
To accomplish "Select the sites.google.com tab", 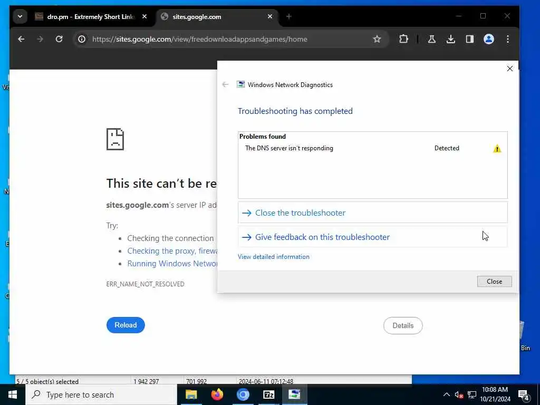I will point(217,16).
